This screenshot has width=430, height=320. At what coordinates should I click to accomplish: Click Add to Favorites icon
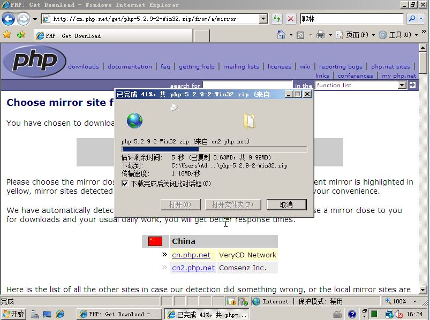point(21,35)
